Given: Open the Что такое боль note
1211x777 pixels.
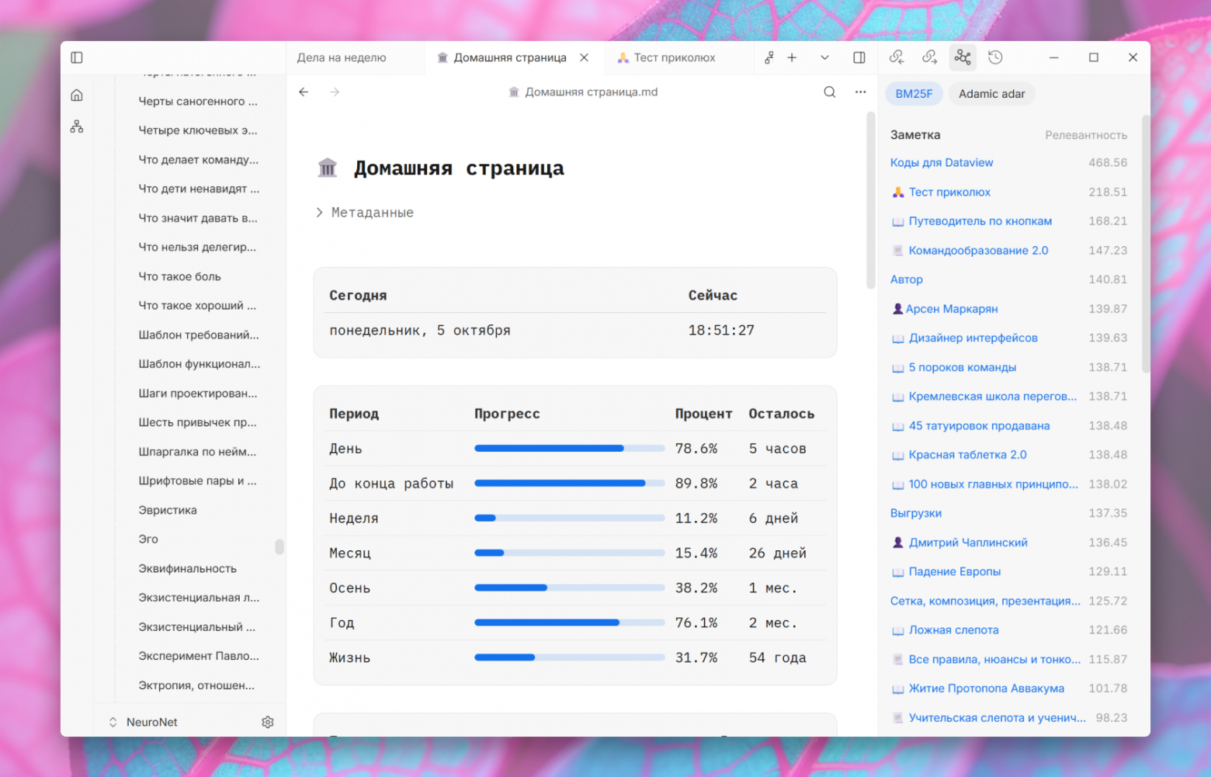Looking at the screenshot, I should (179, 276).
